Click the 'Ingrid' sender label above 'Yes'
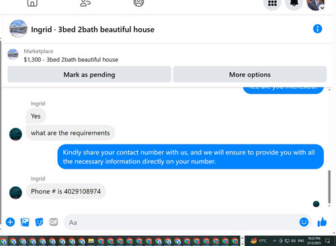Viewport: 336px width, 246px height. click(38, 104)
